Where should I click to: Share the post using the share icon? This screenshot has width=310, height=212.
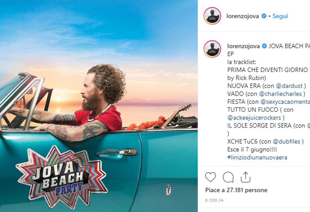pos(246,177)
